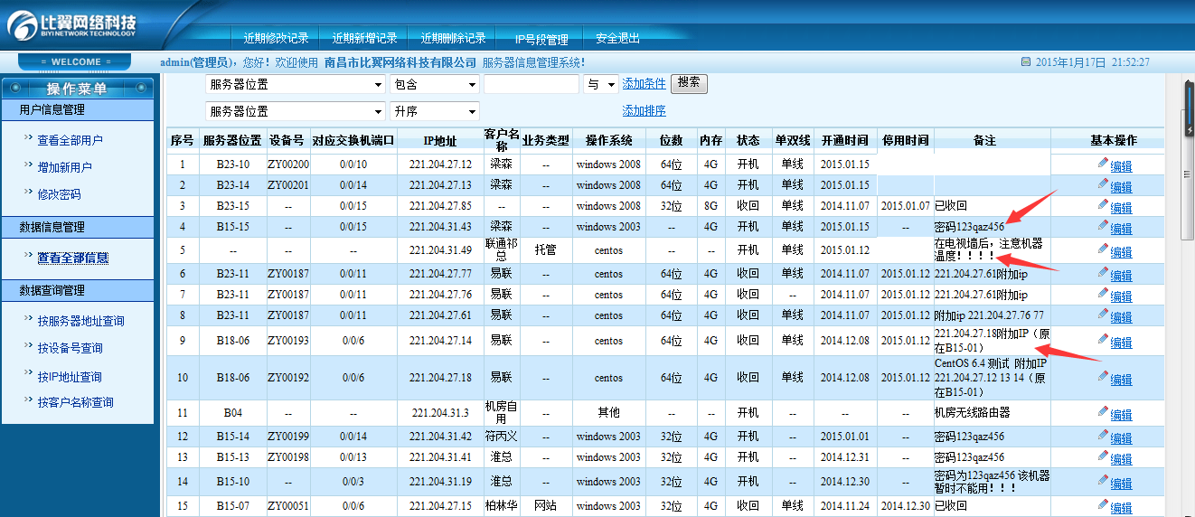
Task: Click edit pencil icon for row B23-15
Action: 1103,204
